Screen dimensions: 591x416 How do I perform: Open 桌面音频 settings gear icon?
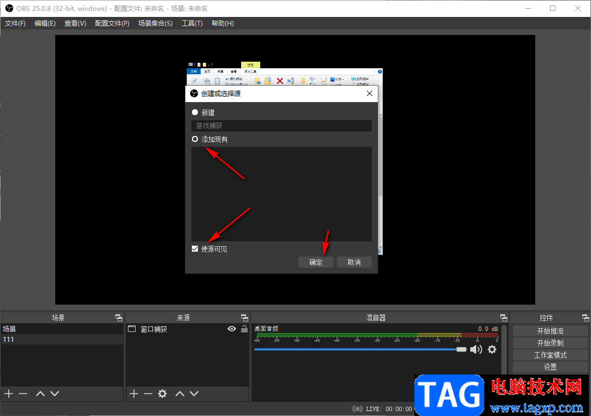tap(492, 349)
